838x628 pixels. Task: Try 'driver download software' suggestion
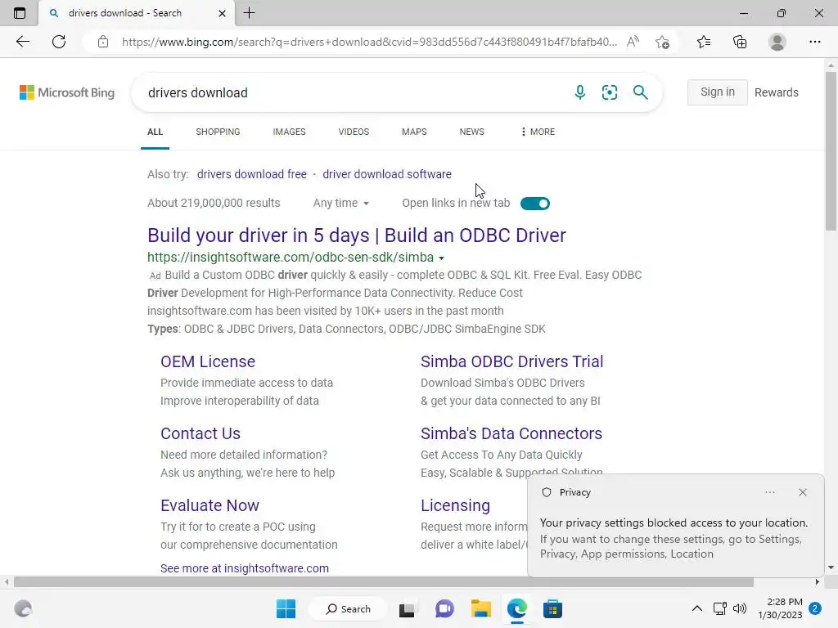pyautogui.click(x=387, y=174)
